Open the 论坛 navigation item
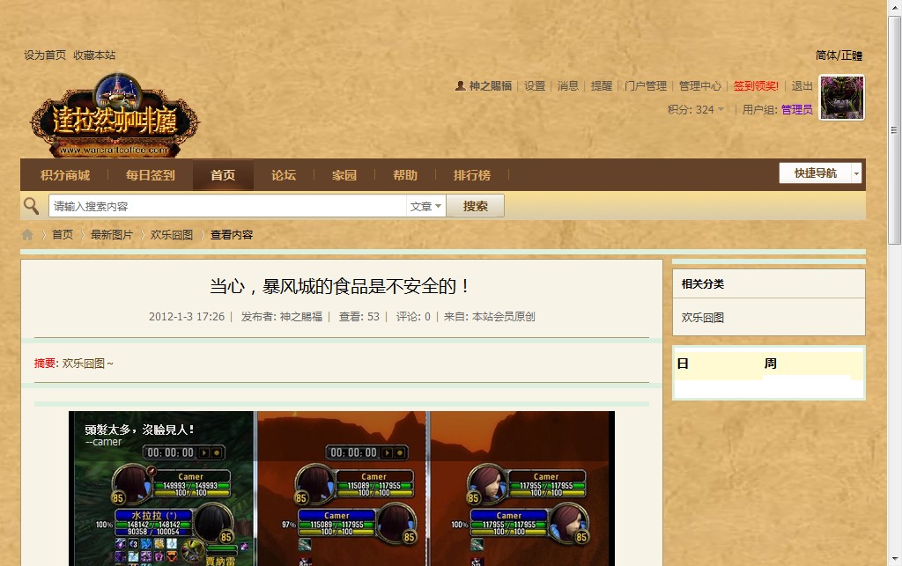The width and height of the screenshot is (902, 566). coord(284,175)
